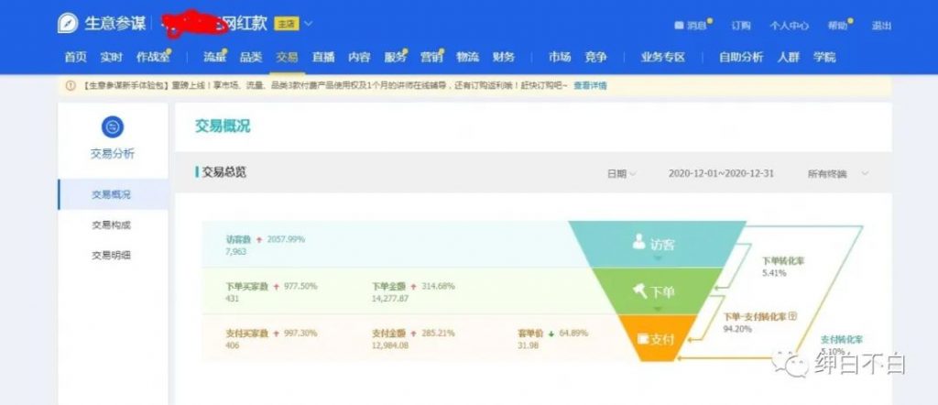Open the 所有终端 device dropdown
Viewport: 938px width, 405px height.
pyautogui.click(x=837, y=173)
